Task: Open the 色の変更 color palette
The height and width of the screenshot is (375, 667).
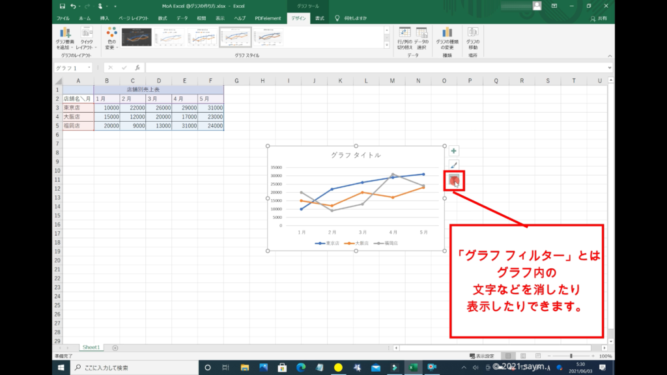Action: pos(111,38)
